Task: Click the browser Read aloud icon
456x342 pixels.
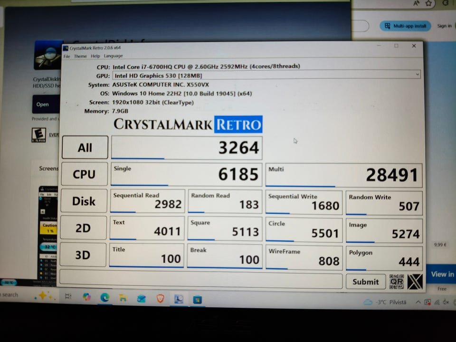Action: point(416,3)
